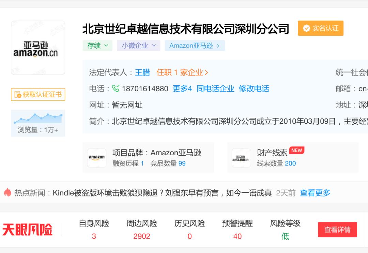Image resolution: width=368 pixels, height=253 pixels.
Task: Open 项目品牌：Amazon亚马逊 card title
Action: point(157,153)
